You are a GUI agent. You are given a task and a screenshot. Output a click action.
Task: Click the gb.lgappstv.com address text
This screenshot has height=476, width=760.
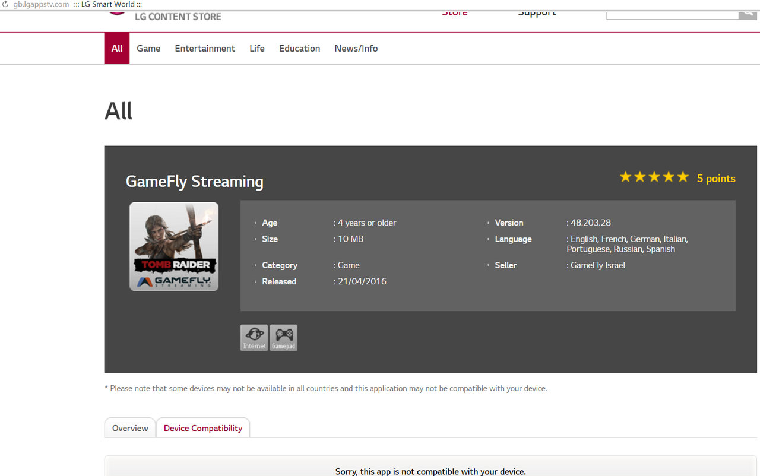pyautogui.click(x=41, y=5)
